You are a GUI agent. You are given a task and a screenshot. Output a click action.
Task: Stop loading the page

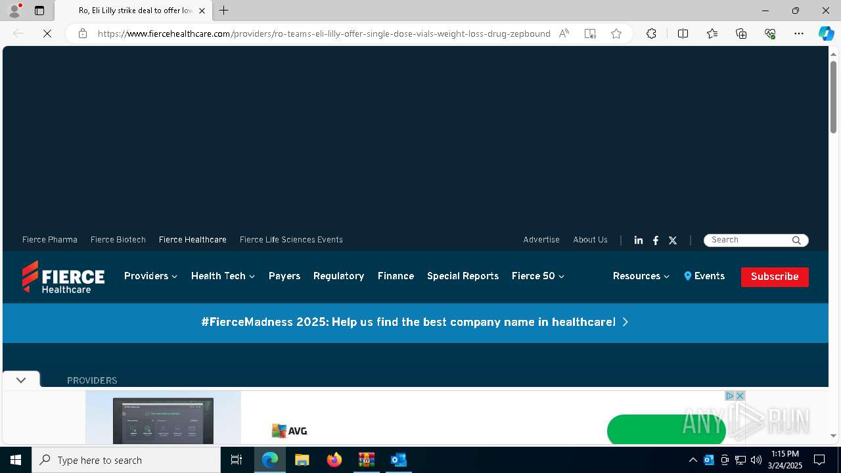click(47, 34)
